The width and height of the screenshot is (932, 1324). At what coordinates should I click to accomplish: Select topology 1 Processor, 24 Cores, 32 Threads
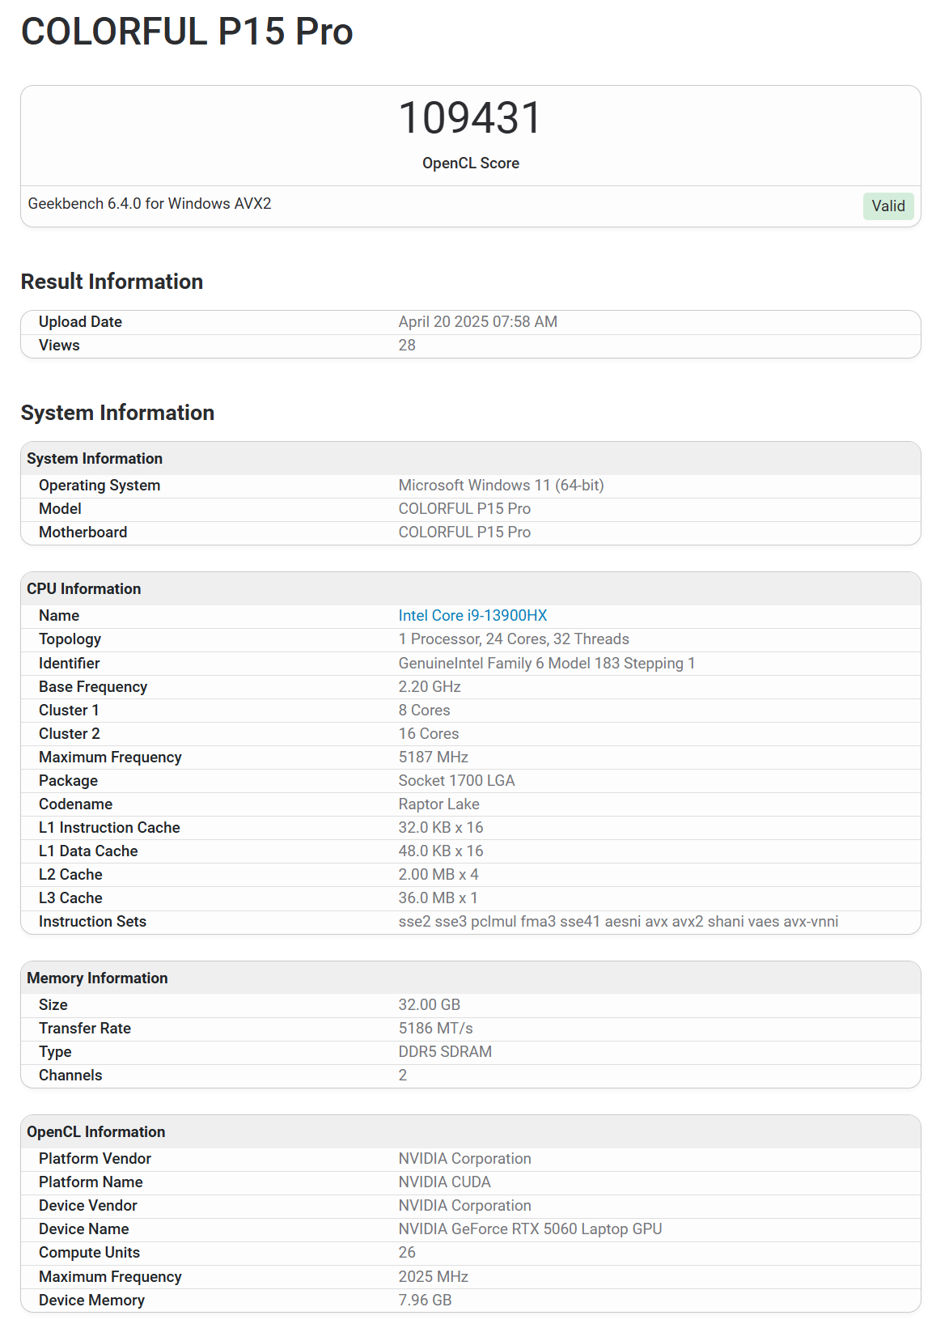514,639
